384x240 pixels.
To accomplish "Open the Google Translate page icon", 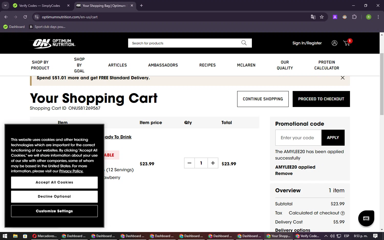I will (313, 17).
